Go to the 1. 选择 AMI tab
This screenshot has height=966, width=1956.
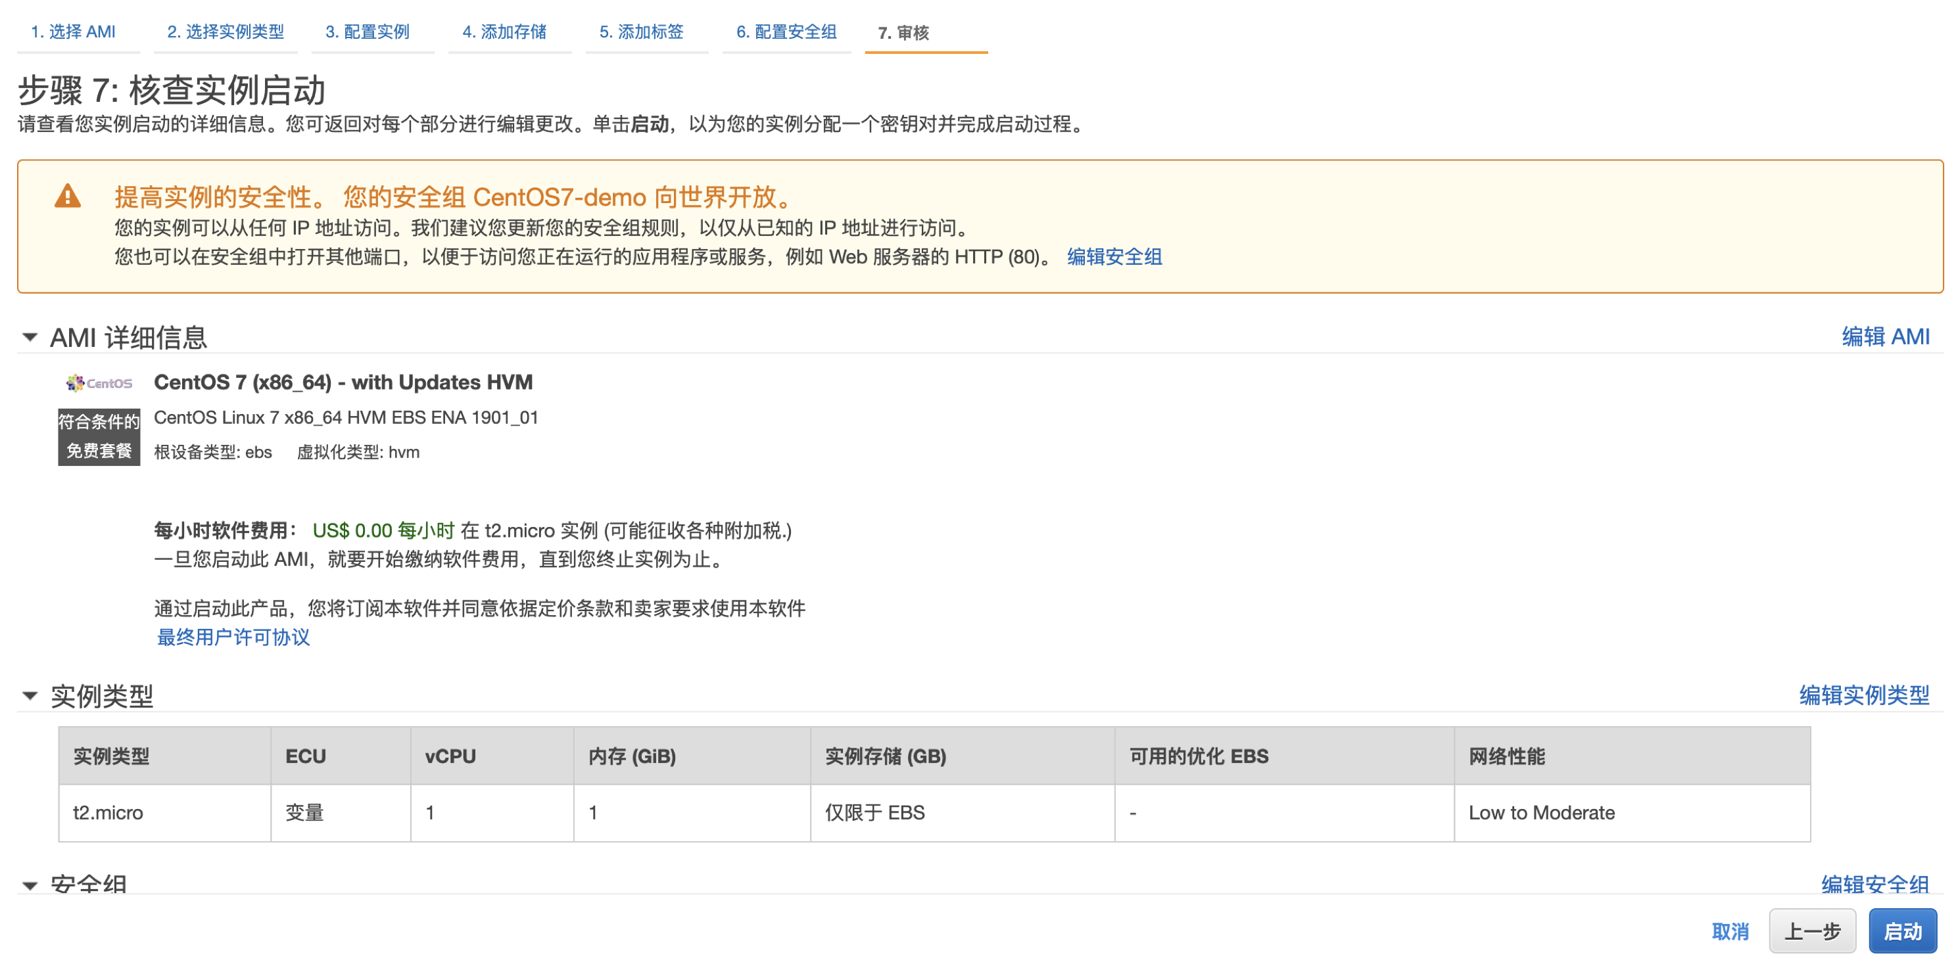tap(73, 32)
